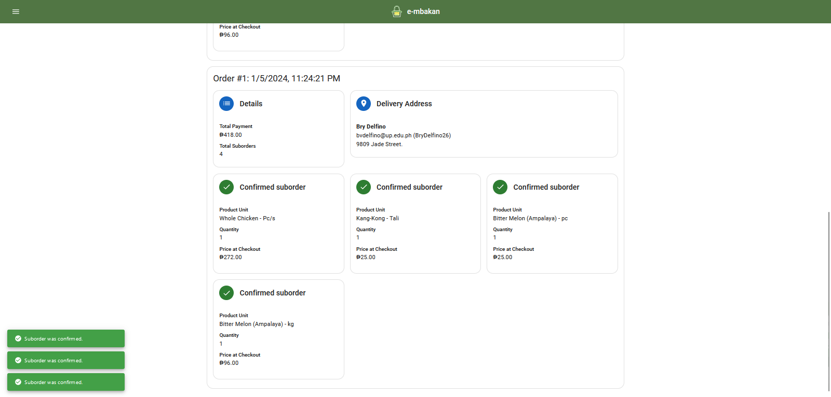
Task: Click the Delivery Address location pin icon
Action: 364,104
